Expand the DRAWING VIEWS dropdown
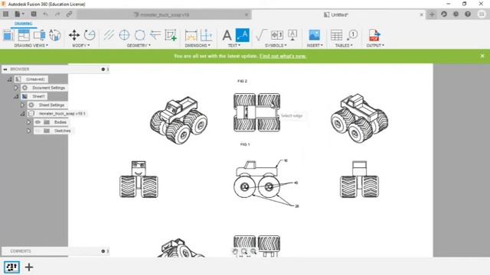Image resolution: width=490 pixels, height=275 pixels. point(31,46)
